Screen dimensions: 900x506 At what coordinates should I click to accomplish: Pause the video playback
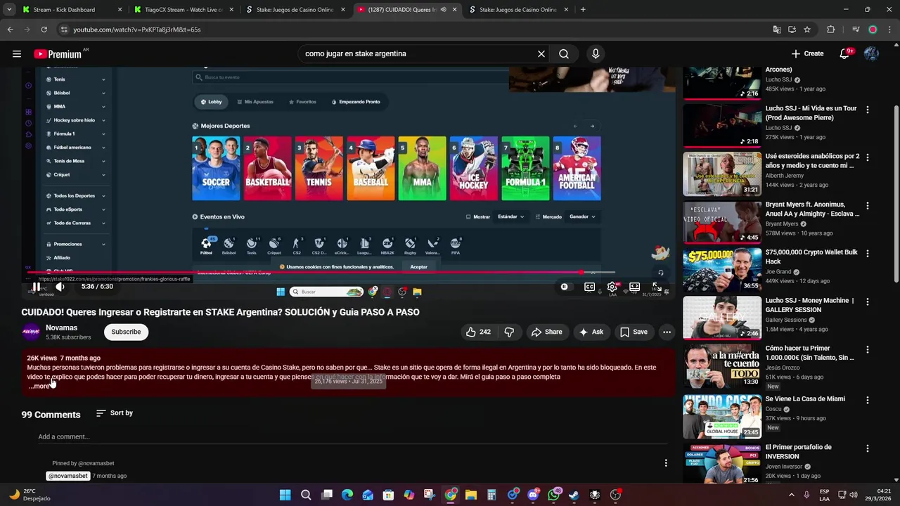36,287
